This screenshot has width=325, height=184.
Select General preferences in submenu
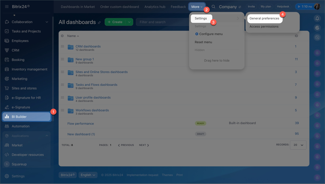click(264, 19)
